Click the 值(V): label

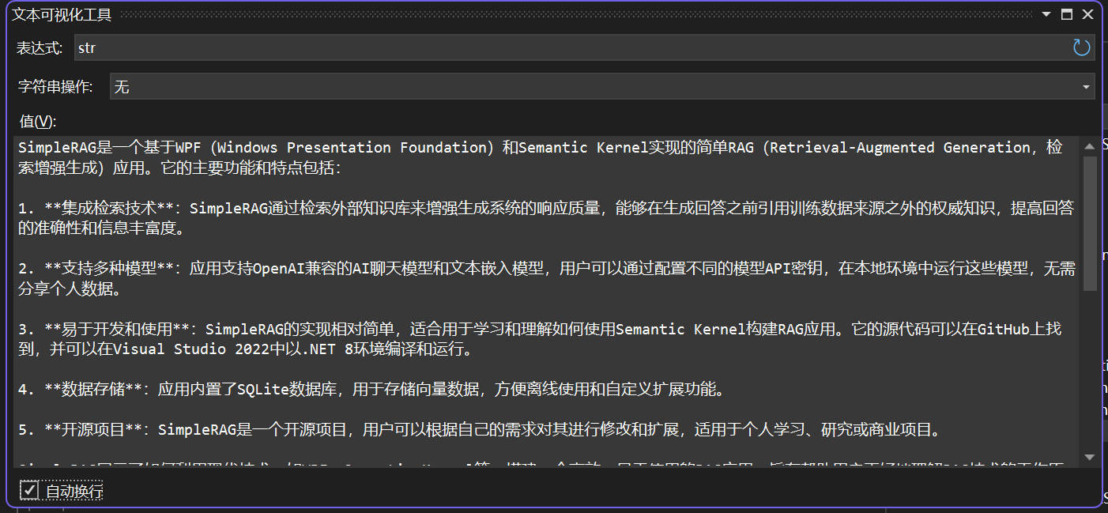pos(38,121)
